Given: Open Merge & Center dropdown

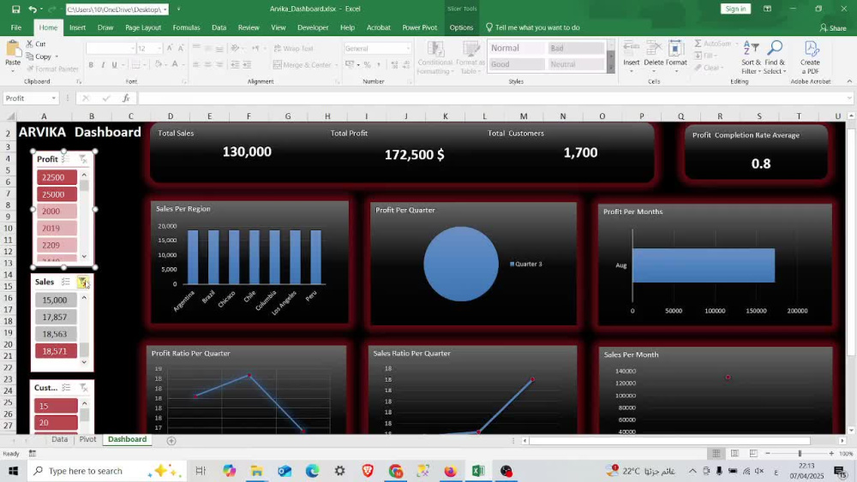Looking at the screenshot, I should 336,65.
